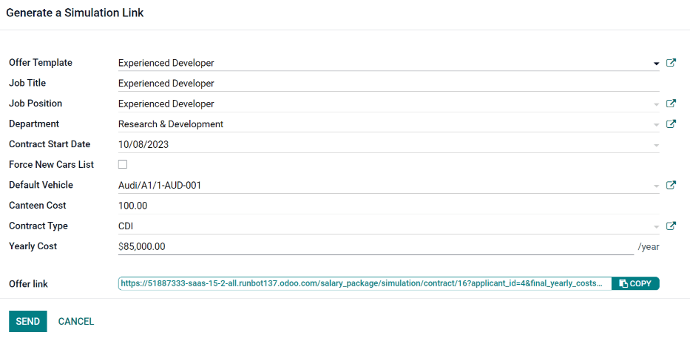Open external link for Department
690x341 pixels.
point(671,124)
